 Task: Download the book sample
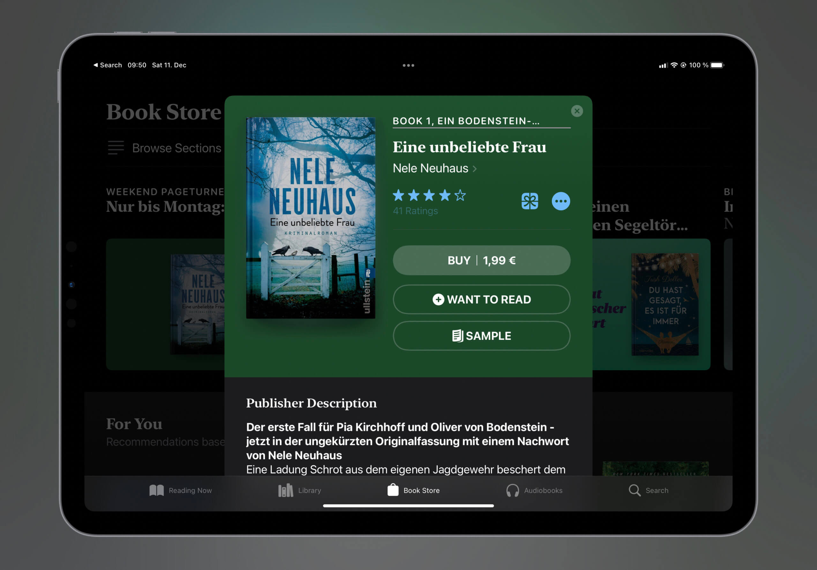coord(482,335)
